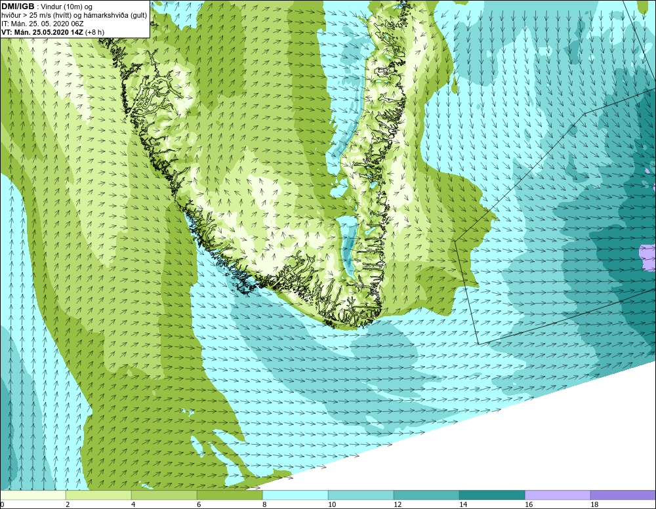
Task: Click the legend label '6'
Action: (x=199, y=505)
